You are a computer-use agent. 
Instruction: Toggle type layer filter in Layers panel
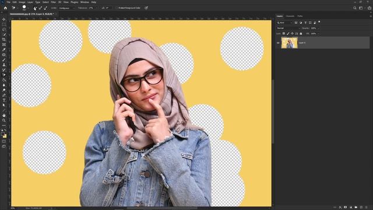[x=305, y=23]
